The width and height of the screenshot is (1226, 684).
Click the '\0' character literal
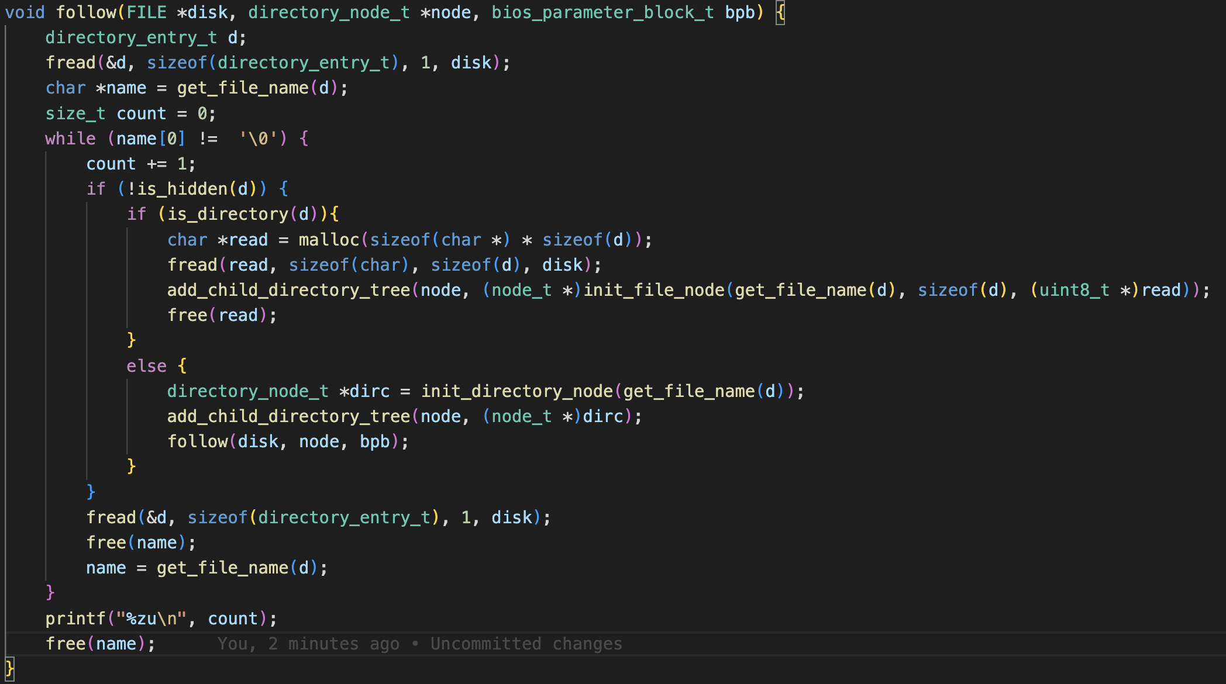click(x=258, y=139)
